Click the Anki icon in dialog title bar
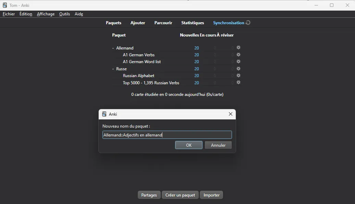Viewport: 355px width, 204px height. 105,114
